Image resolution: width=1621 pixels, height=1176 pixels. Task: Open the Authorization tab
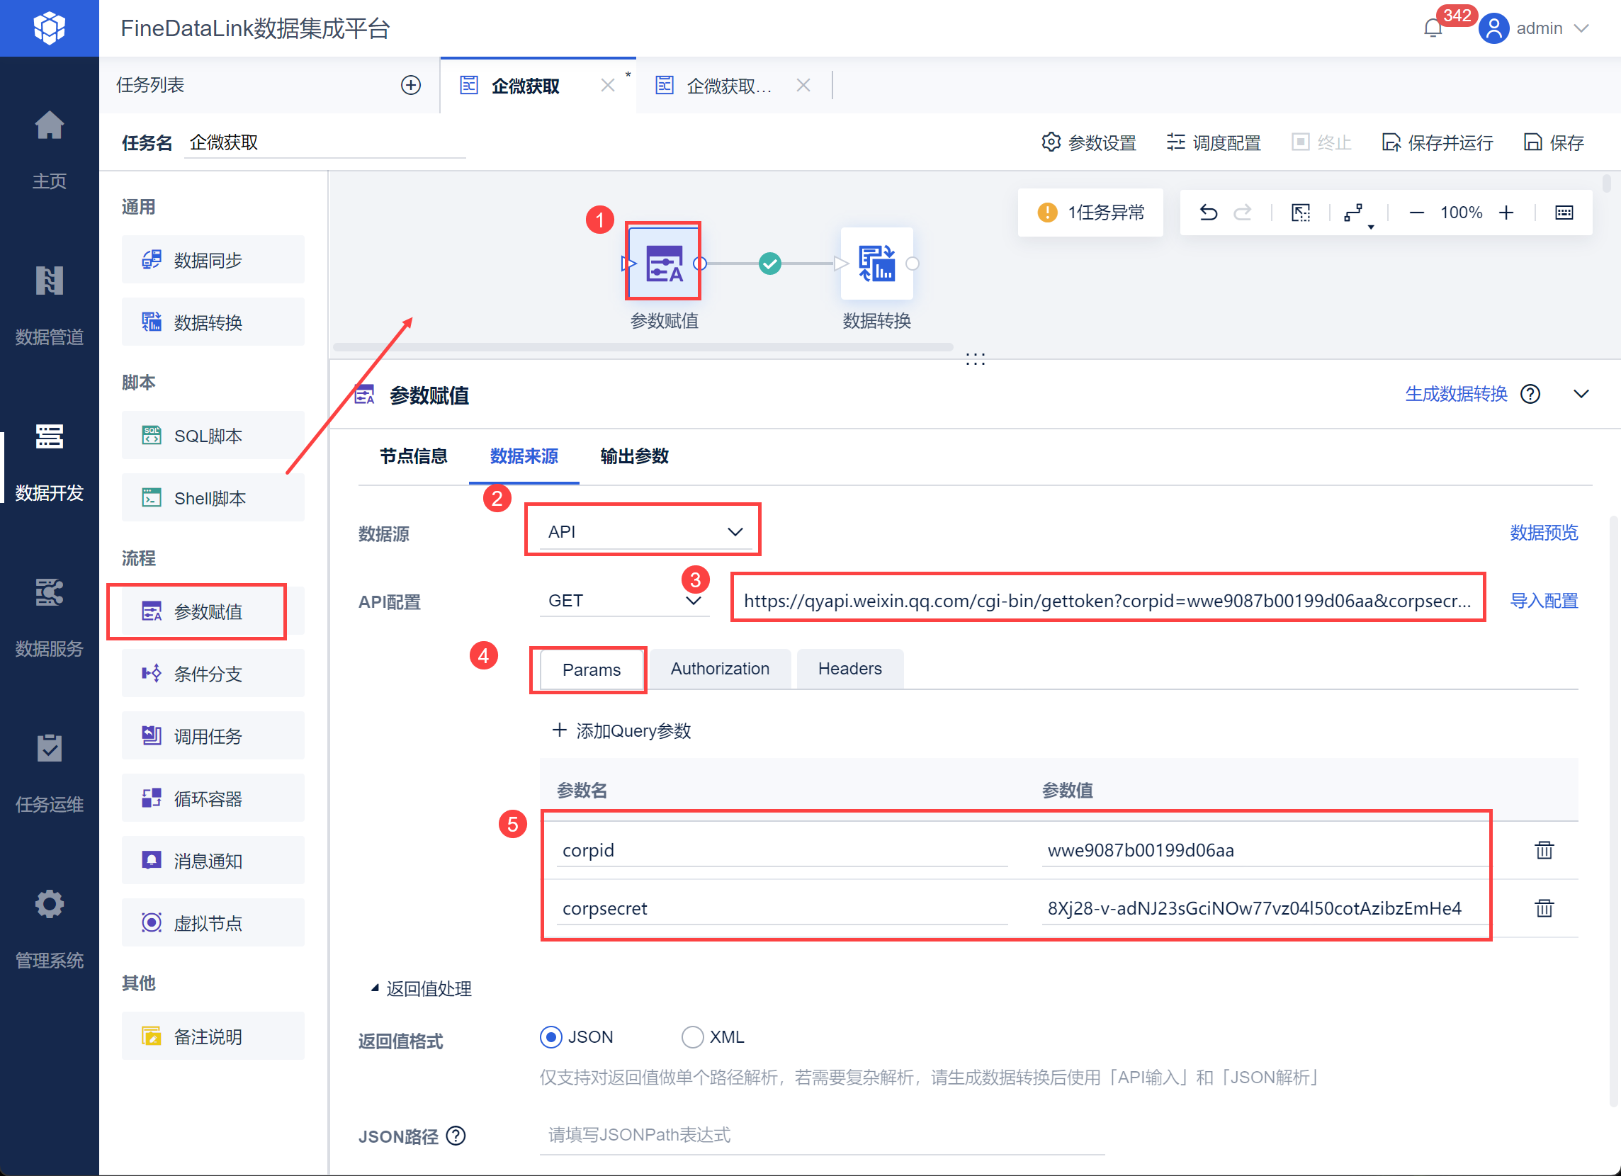pos(720,669)
